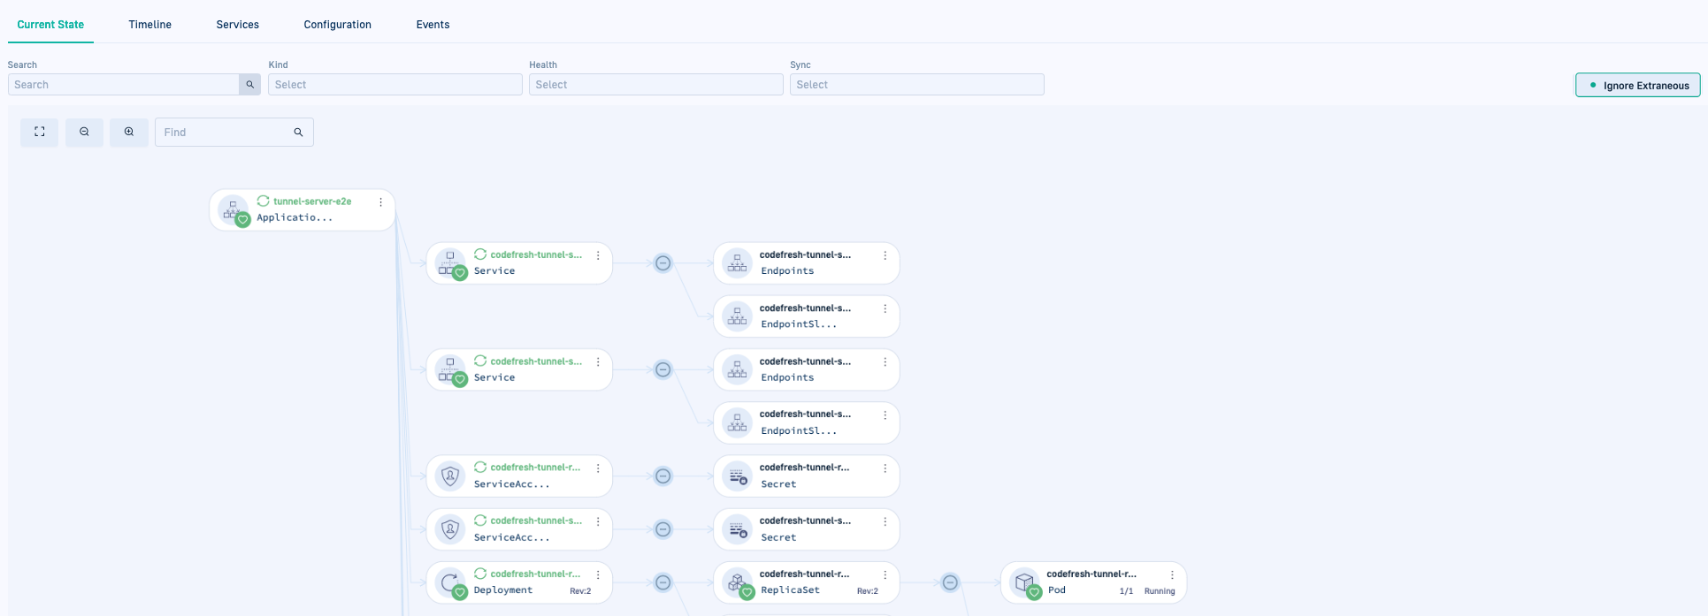Open the Kind filter dropdown
1708x616 pixels.
(x=394, y=85)
